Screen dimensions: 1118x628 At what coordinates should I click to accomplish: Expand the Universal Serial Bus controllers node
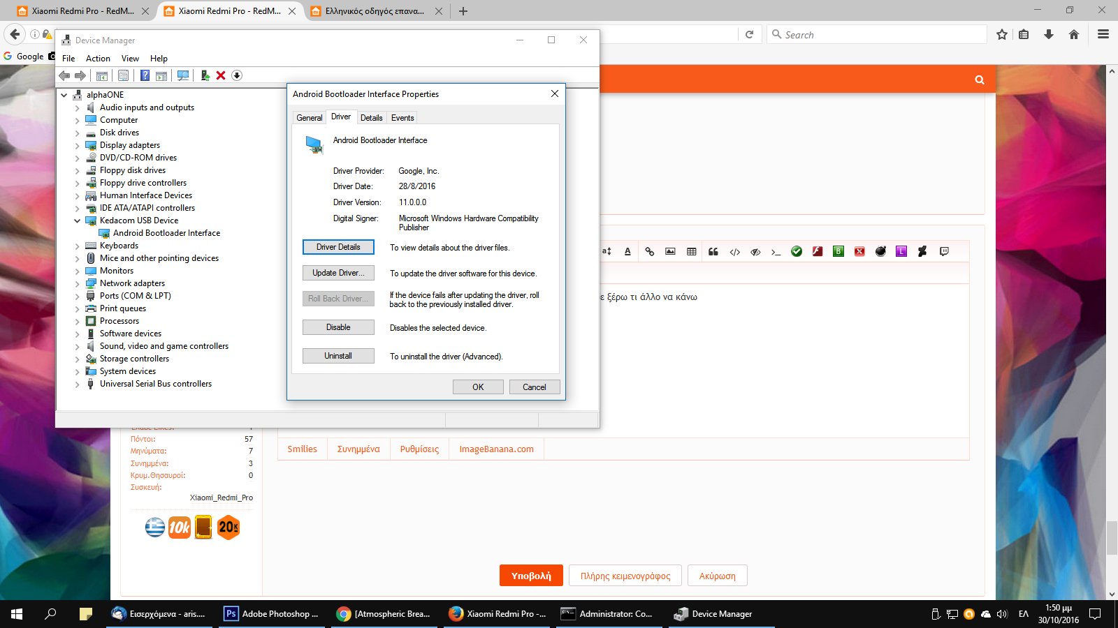click(78, 384)
